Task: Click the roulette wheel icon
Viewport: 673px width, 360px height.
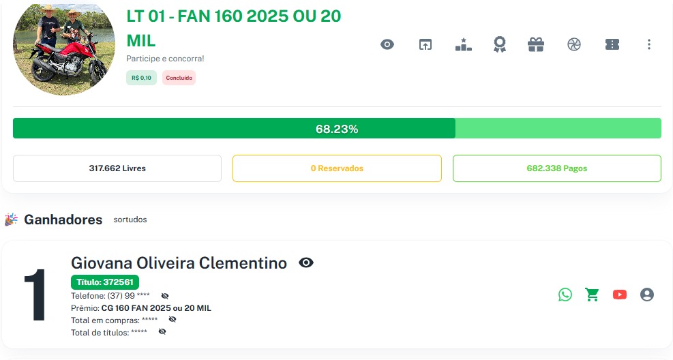Action: 574,45
